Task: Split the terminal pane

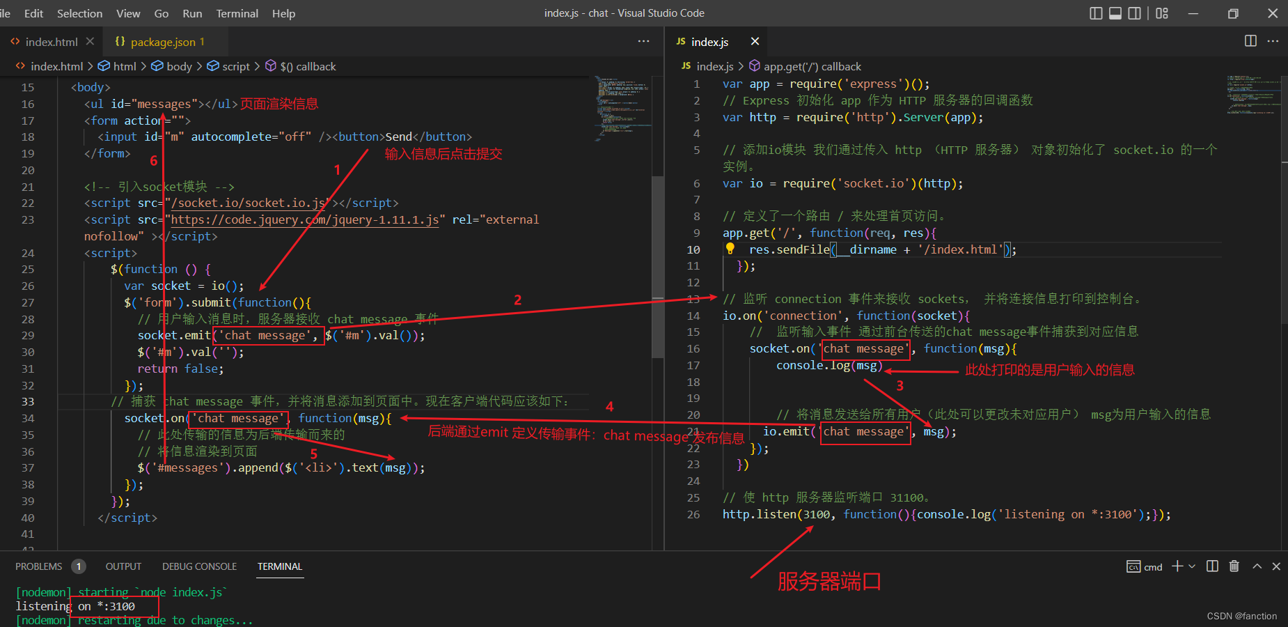Action: [1212, 566]
